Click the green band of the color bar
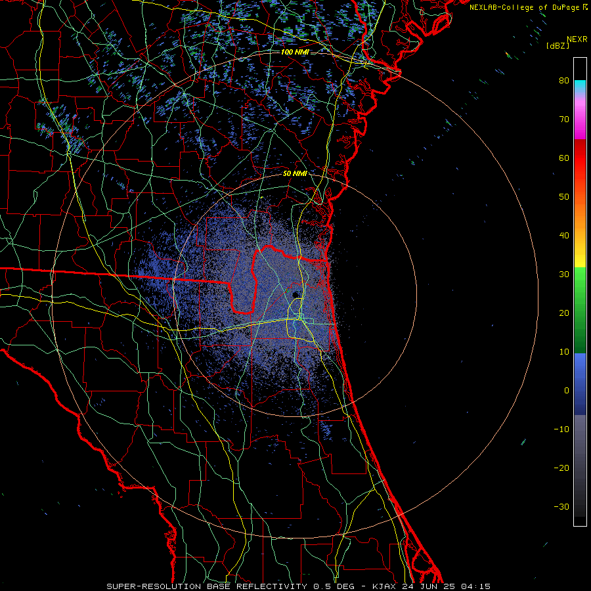 point(580,310)
